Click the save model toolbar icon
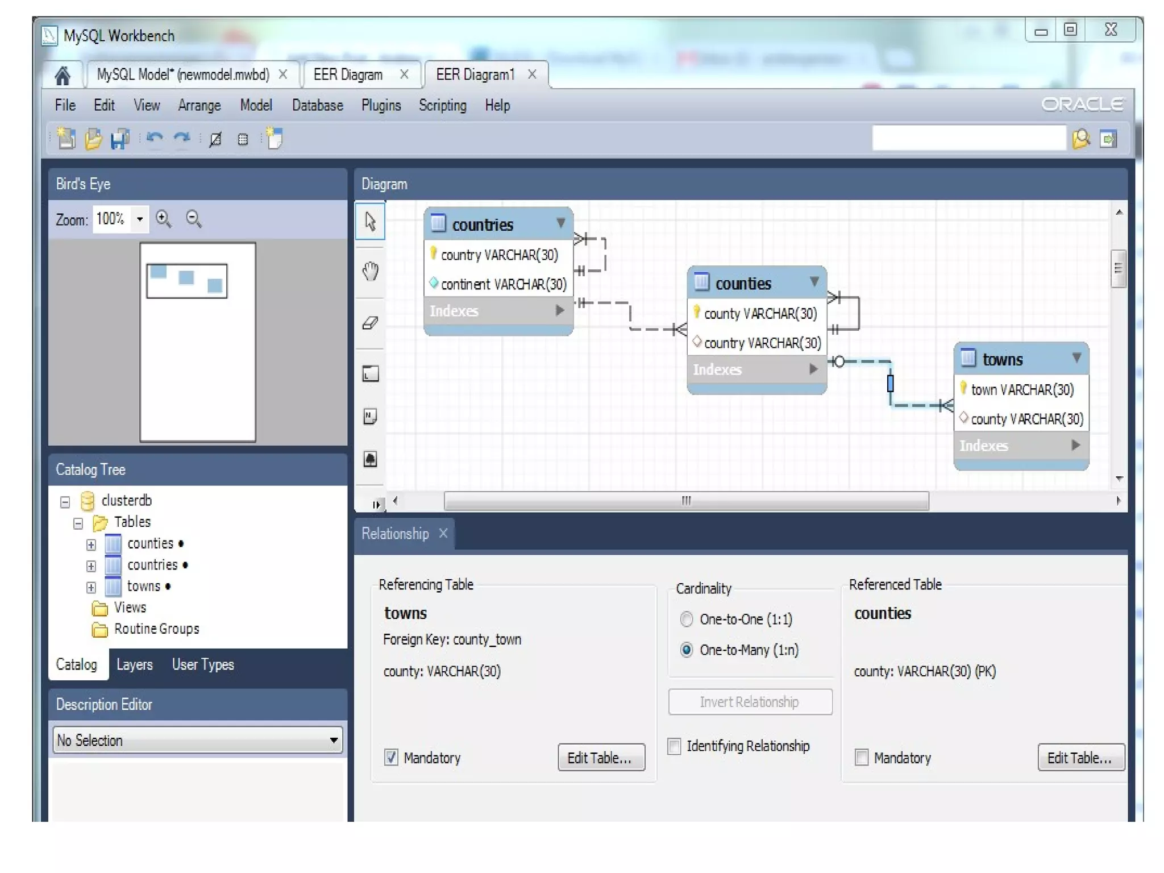1164x873 pixels. 119,139
